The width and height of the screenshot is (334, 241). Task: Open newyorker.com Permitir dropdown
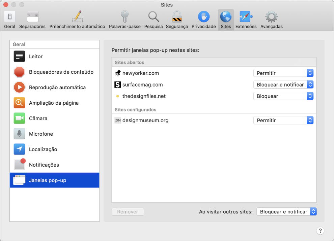pos(283,73)
